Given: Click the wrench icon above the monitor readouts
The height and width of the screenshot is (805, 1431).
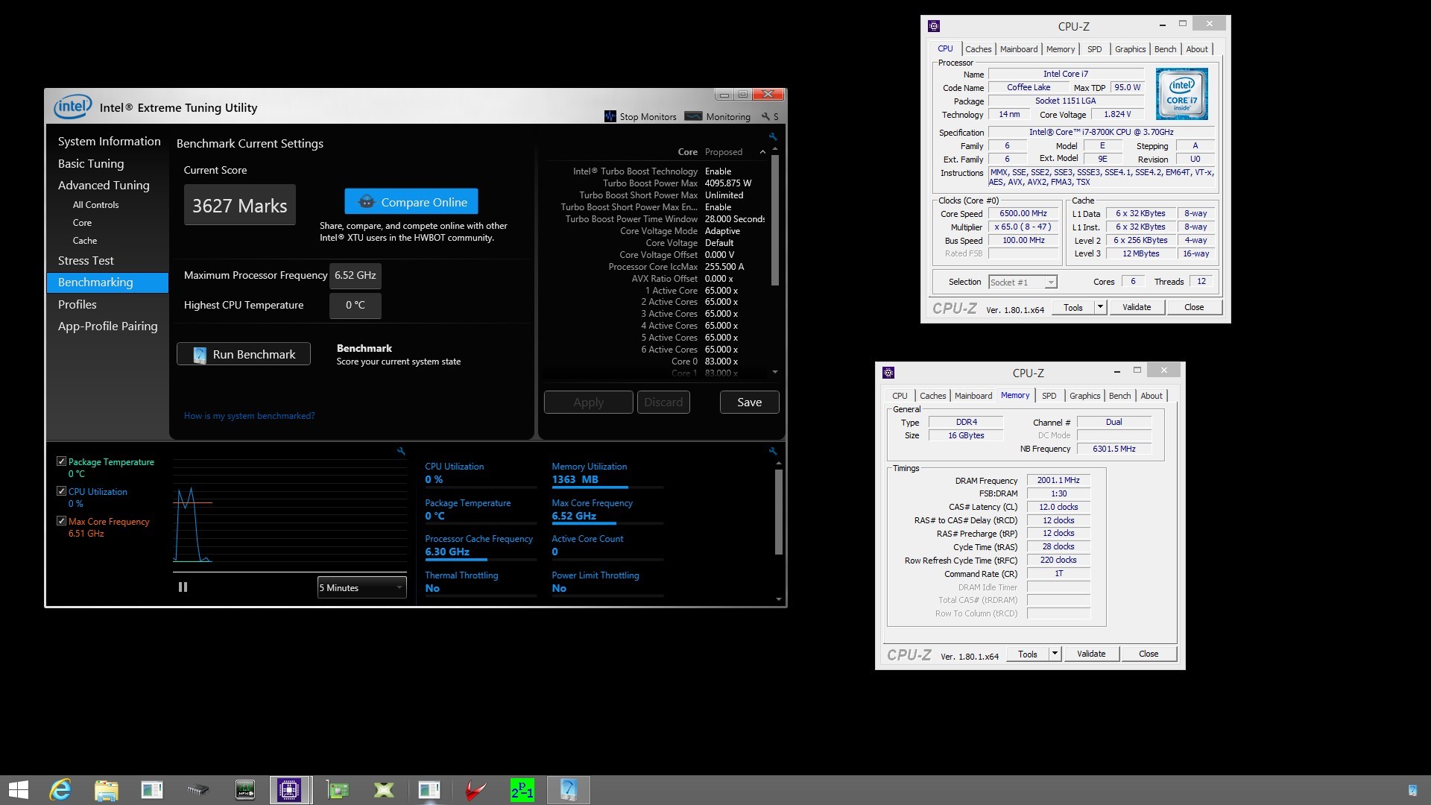Looking at the screenshot, I should click(x=773, y=451).
